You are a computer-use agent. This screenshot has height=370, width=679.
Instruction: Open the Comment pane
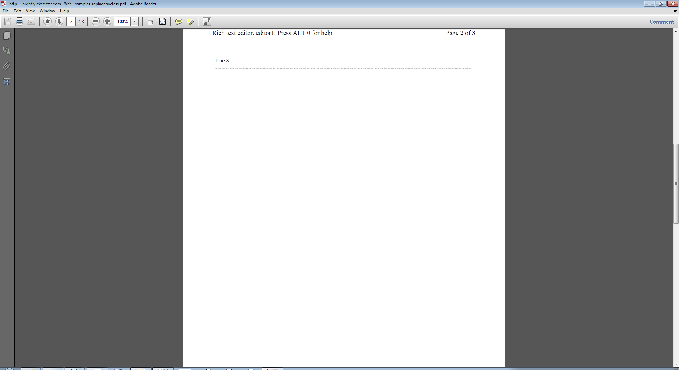pyautogui.click(x=661, y=22)
